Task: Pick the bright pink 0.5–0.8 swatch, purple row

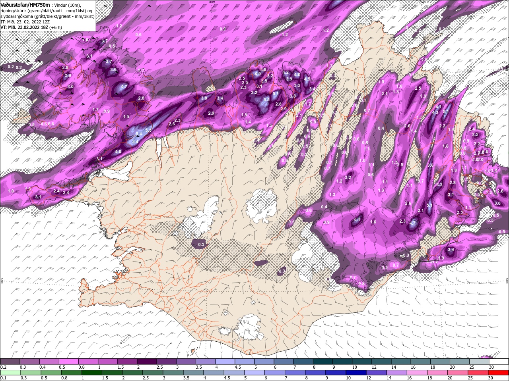Action: pos(68,362)
